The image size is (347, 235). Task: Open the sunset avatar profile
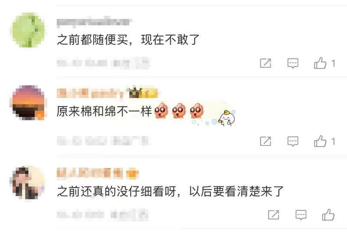click(x=28, y=103)
